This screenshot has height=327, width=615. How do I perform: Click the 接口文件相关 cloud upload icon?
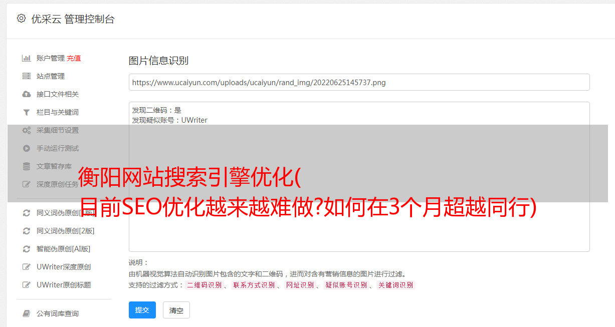click(27, 94)
